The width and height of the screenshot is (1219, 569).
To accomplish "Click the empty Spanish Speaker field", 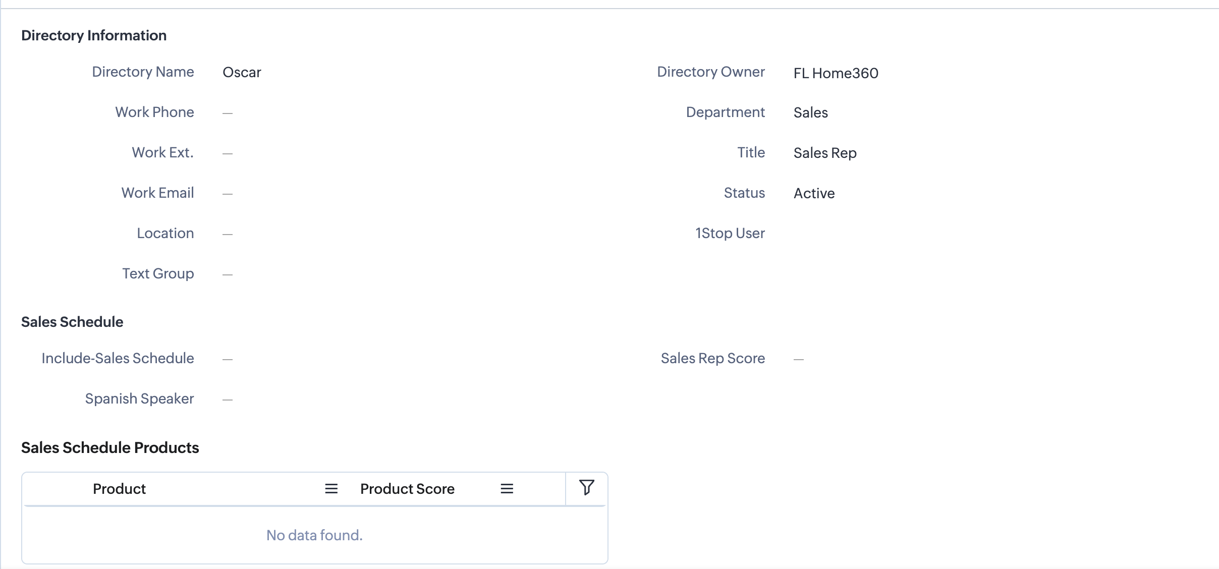I will pyautogui.click(x=228, y=400).
